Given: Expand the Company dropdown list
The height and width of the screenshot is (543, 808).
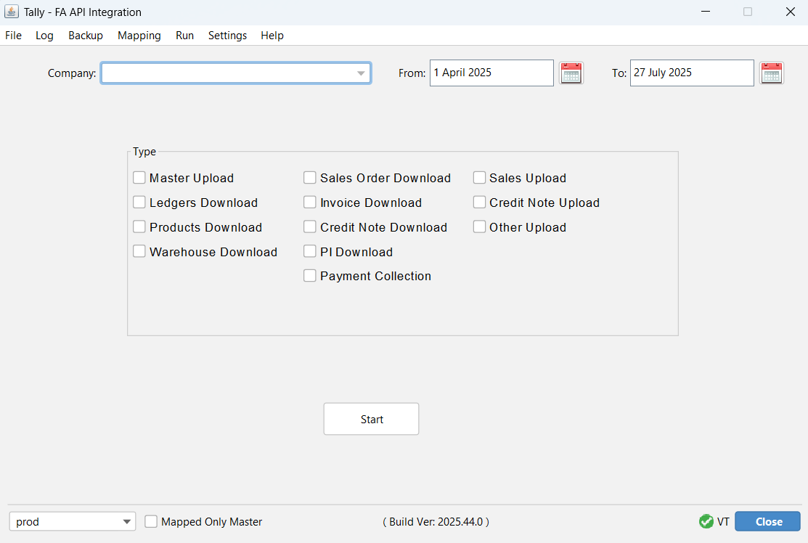Looking at the screenshot, I should click(x=361, y=73).
